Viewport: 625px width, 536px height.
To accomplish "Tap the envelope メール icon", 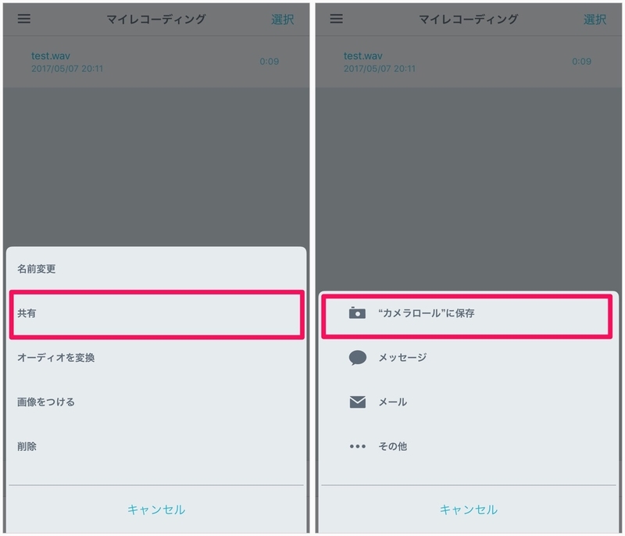I will (358, 402).
